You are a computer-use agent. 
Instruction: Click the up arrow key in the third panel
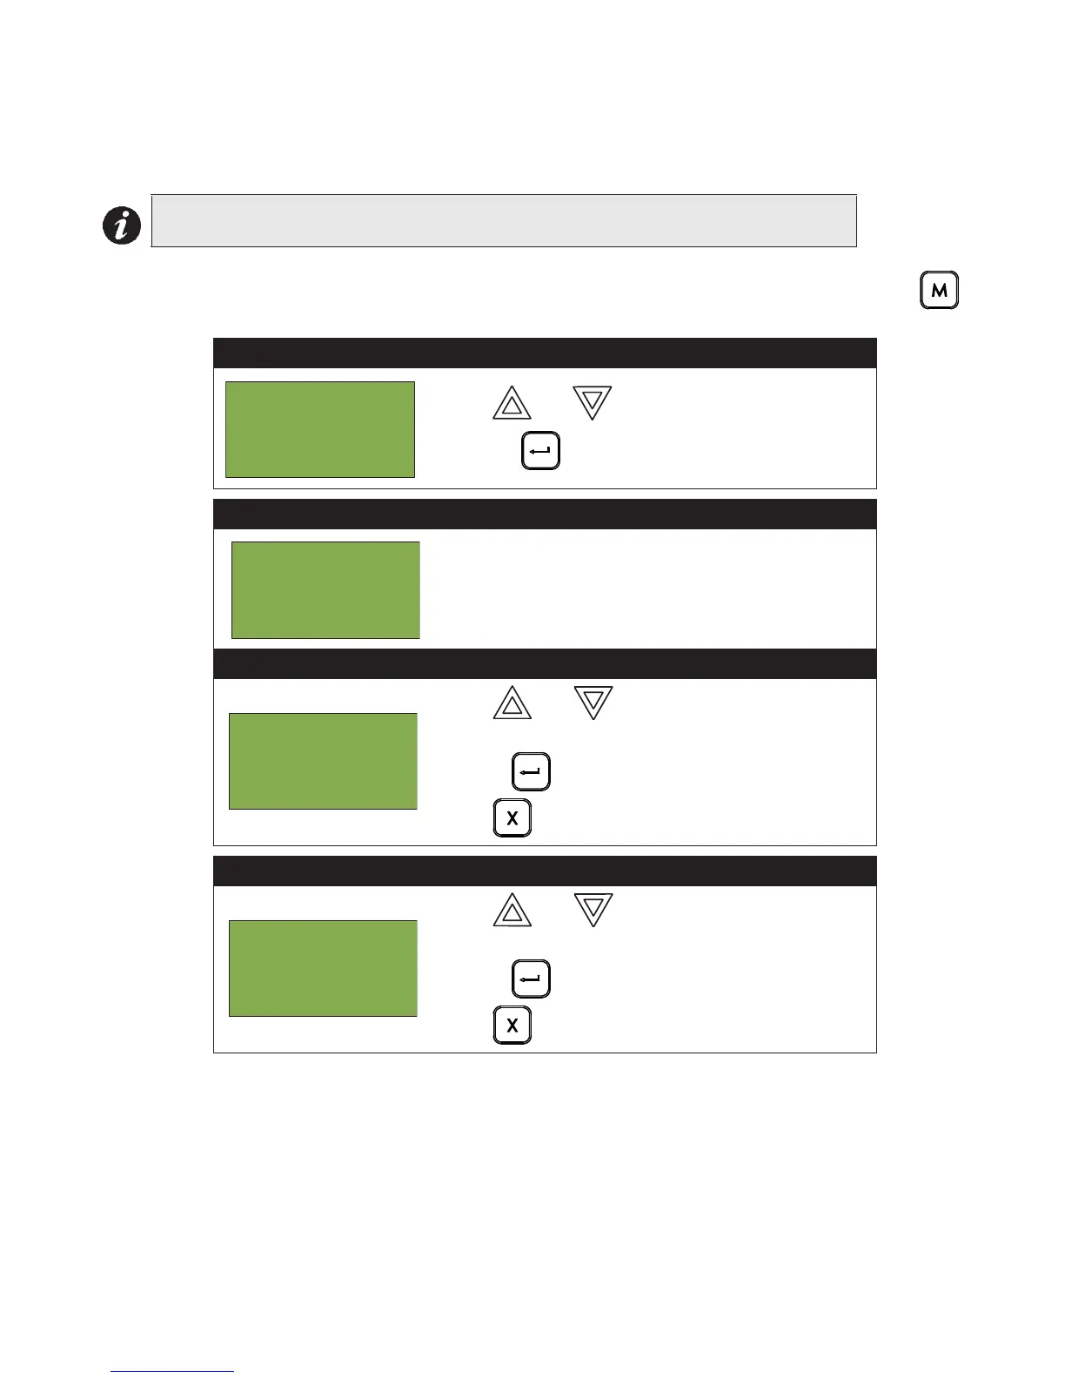coord(512,703)
